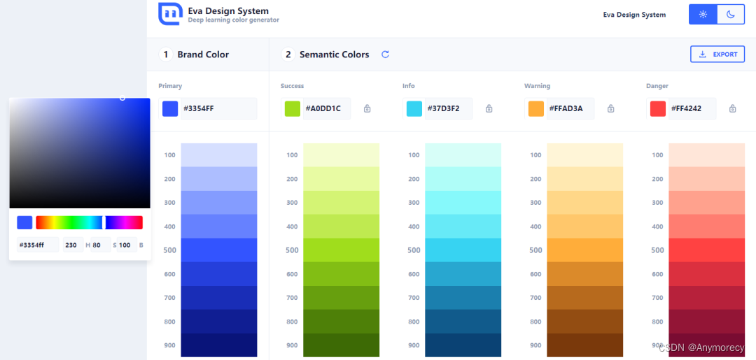This screenshot has height=360, width=756.
Task: Click the picker hex input #3354ff
Action: pyautogui.click(x=38, y=245)
